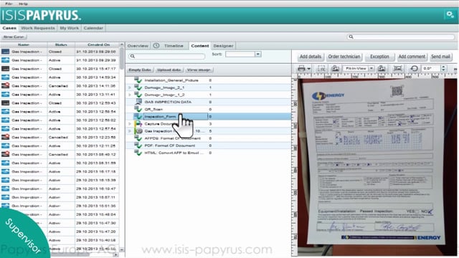Click the clock icon beside Timeline

click(x=156, y=46)
